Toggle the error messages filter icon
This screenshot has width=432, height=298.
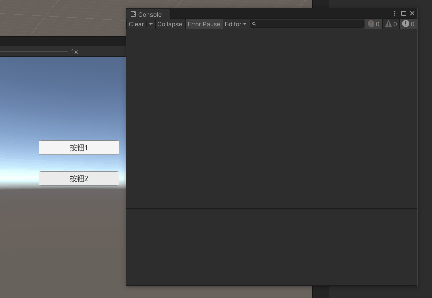(x=406, y=24)
